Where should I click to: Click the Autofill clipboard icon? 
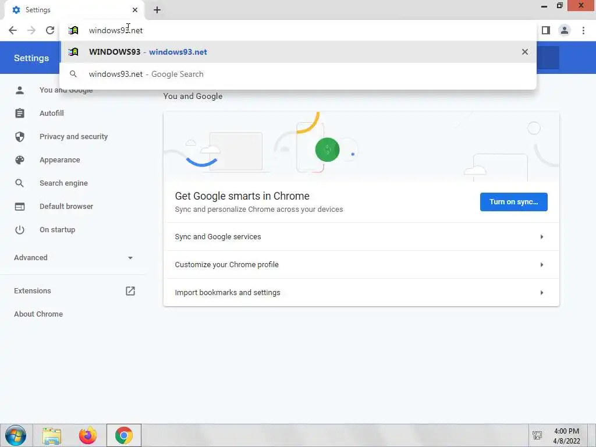[x=20, y=113]
